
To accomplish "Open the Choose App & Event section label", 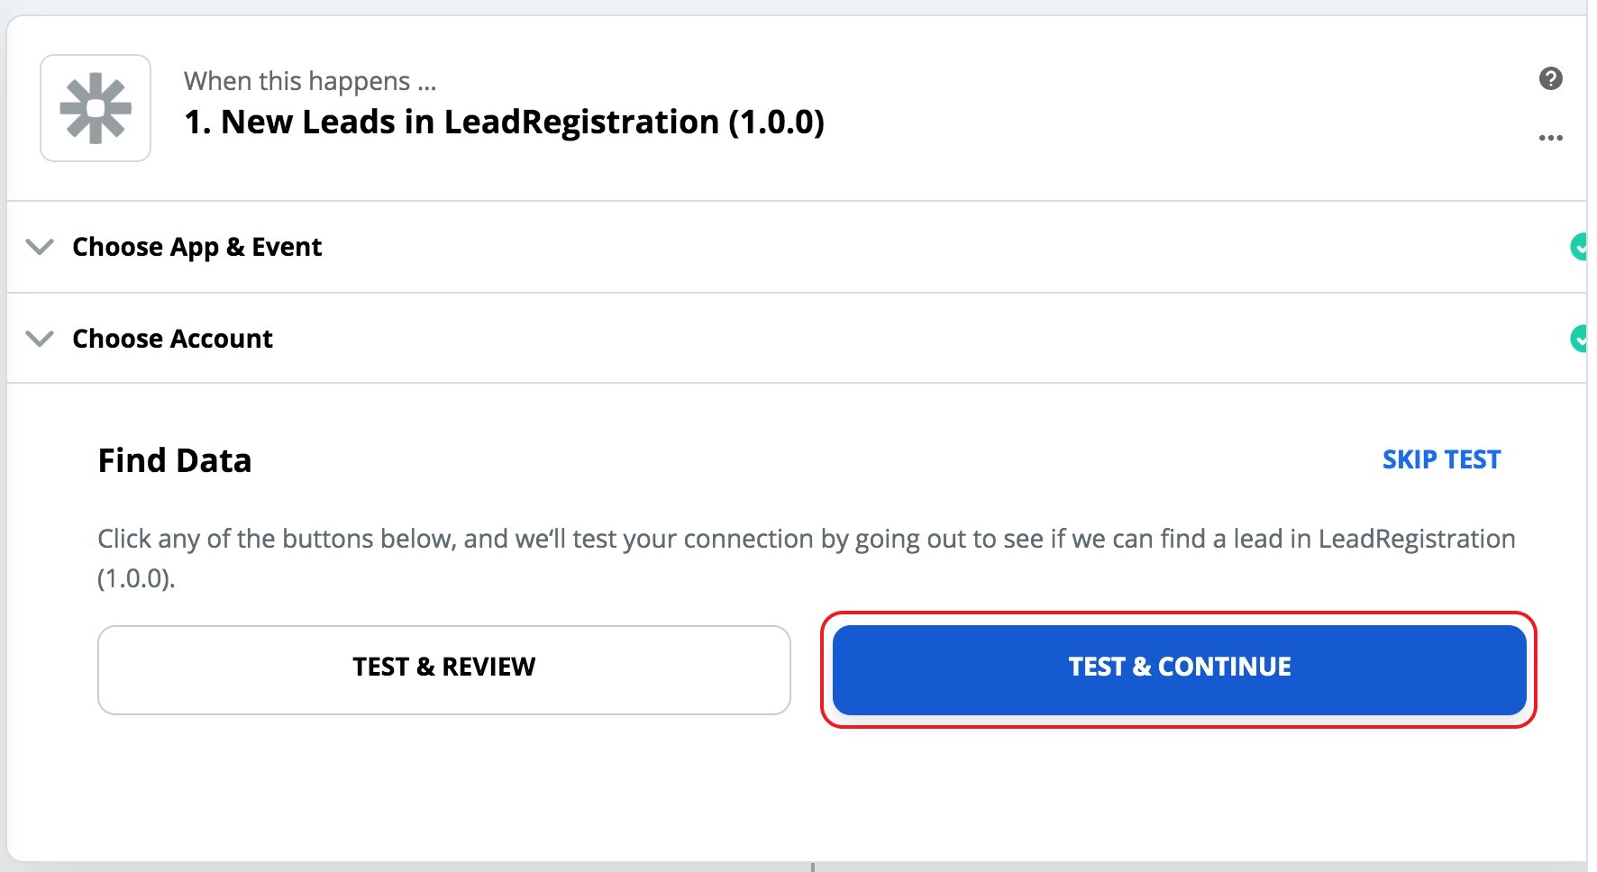I will [196, 247].
